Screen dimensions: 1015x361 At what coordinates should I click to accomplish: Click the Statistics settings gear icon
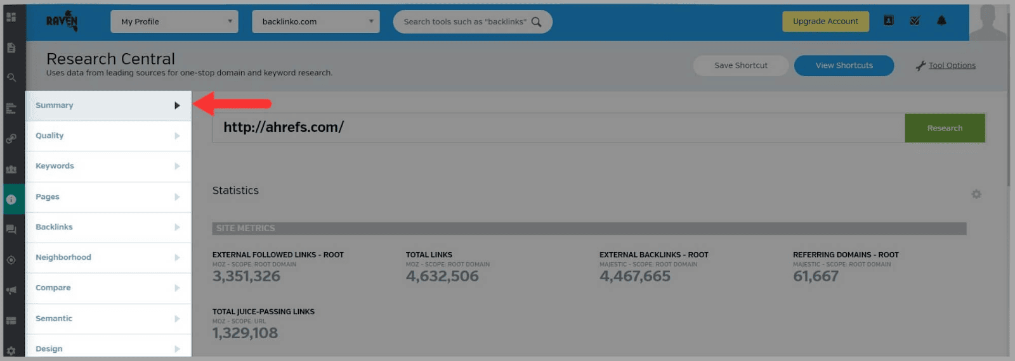tap(976, 194)
